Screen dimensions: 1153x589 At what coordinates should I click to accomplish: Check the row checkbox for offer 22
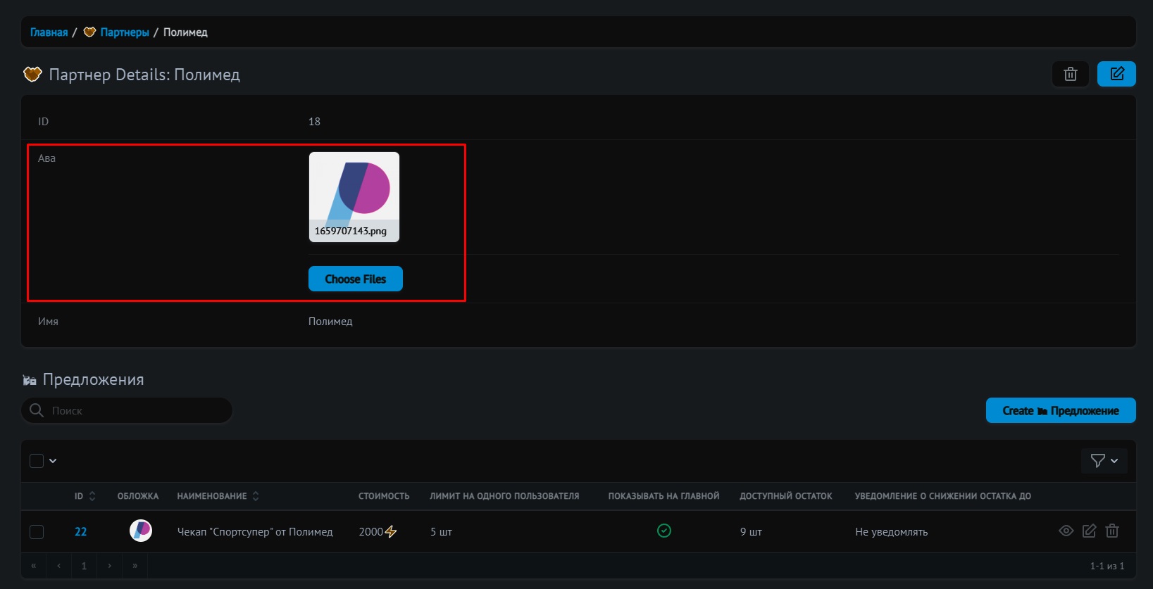click(37, 532)
